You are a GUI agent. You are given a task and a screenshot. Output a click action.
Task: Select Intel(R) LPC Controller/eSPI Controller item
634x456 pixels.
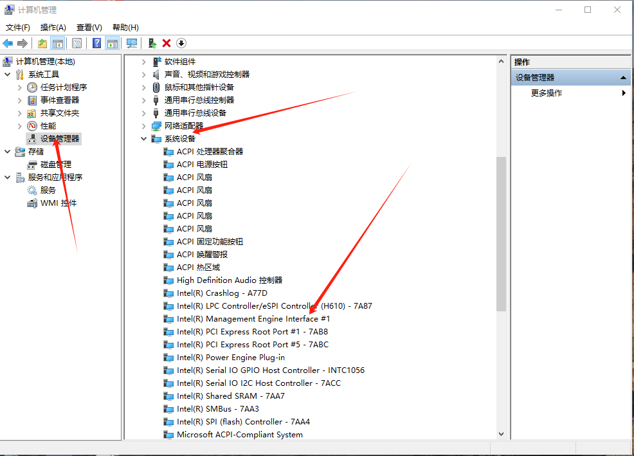pos(274,306)
